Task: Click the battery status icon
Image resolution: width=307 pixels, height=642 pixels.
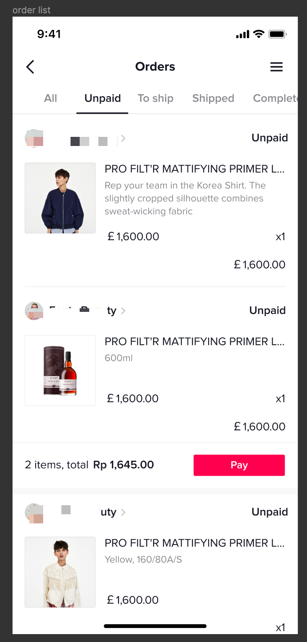Action: click(x=277, y=34)
